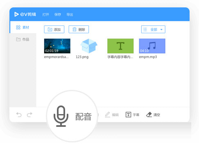Click the 添加 button

click(54, 29)
